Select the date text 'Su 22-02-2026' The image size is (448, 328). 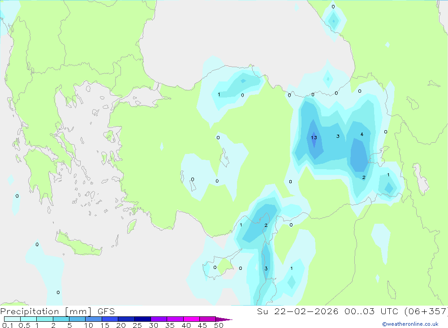[x=297, y=311]
